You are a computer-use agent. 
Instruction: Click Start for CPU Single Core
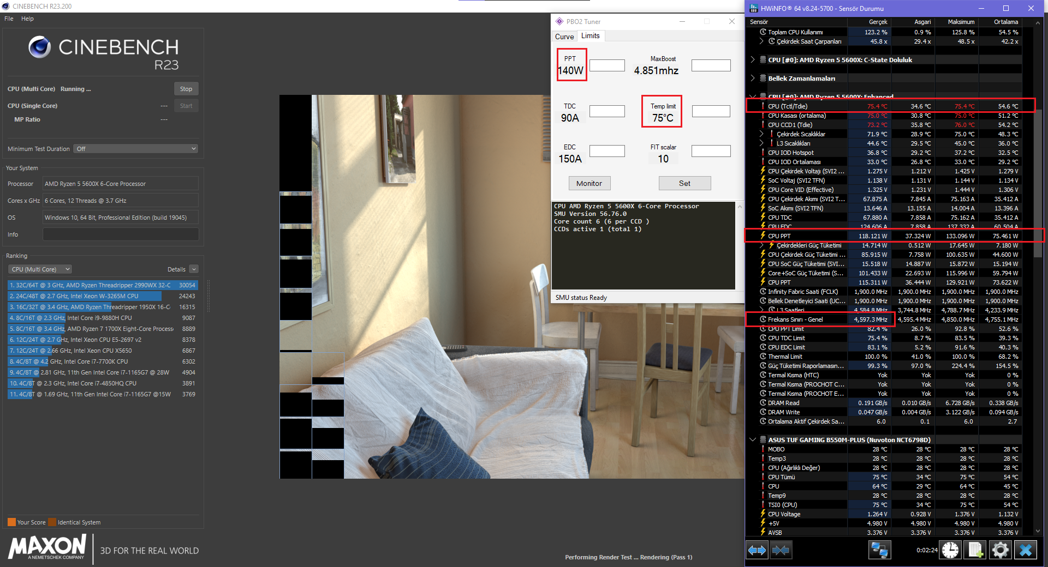[x=186, y=106]
